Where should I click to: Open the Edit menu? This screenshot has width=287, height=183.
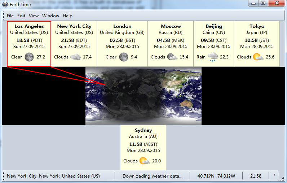pos(21,16)
